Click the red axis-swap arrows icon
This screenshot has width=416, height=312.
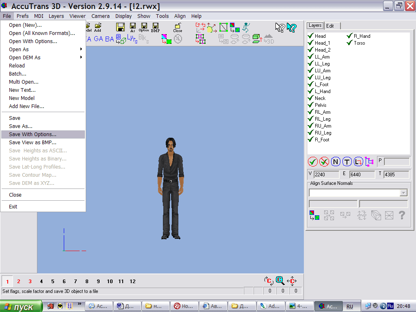click(200, 27)
